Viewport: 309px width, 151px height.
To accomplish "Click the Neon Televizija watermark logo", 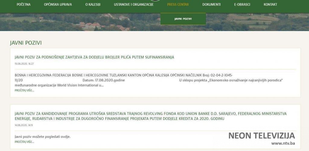I will pyautogui.click(x=261, y=136).
